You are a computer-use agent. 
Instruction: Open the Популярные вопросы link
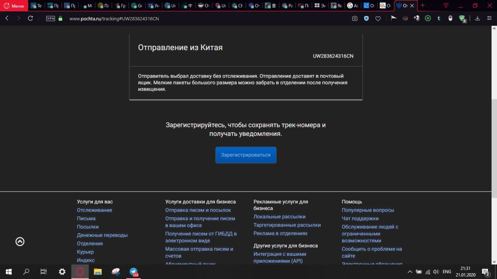tap(368, 210)
